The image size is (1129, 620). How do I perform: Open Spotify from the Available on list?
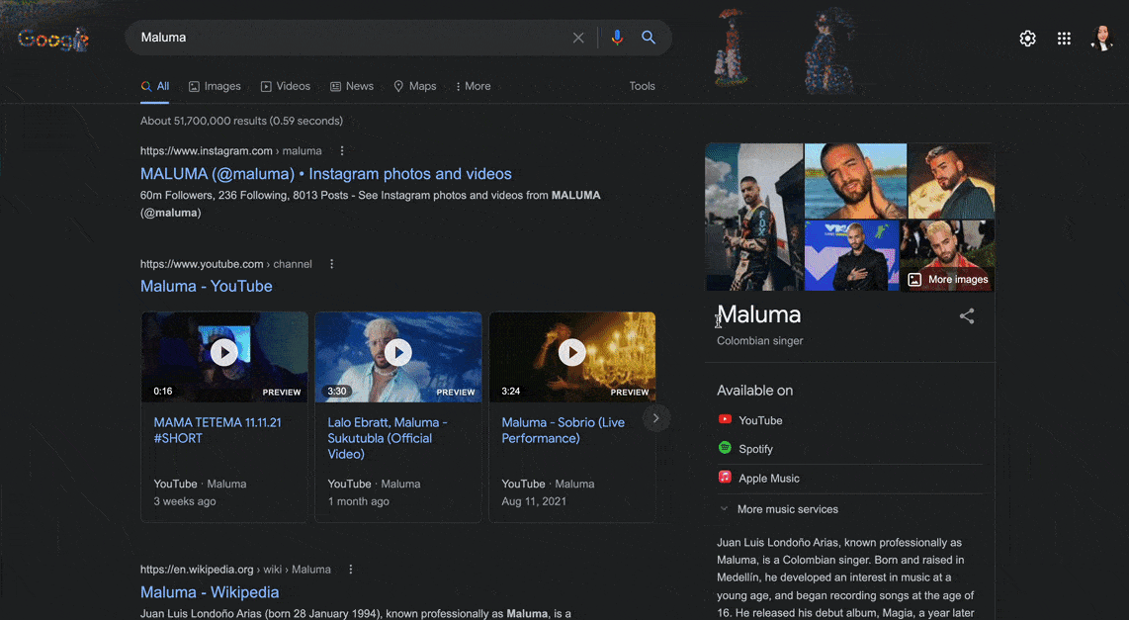pyautogui.click(x=755, y=449)
